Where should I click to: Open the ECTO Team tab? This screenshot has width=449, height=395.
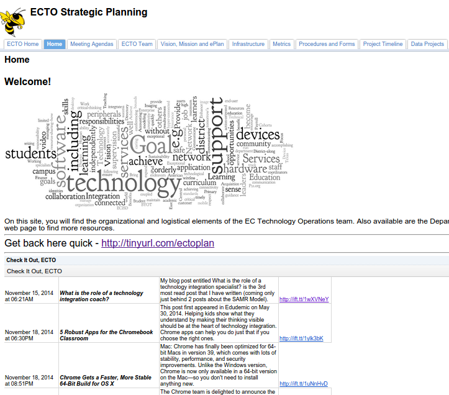pyautogui.click(x=137, y=44)
